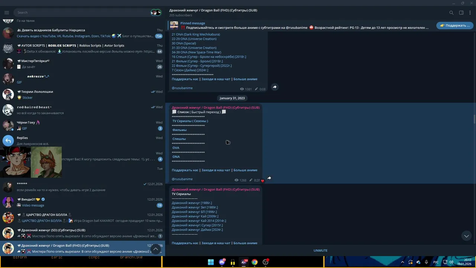The image size is (476, 268).
Task: Open Discord from the taskbar
Action: click(x=222, y=262)
